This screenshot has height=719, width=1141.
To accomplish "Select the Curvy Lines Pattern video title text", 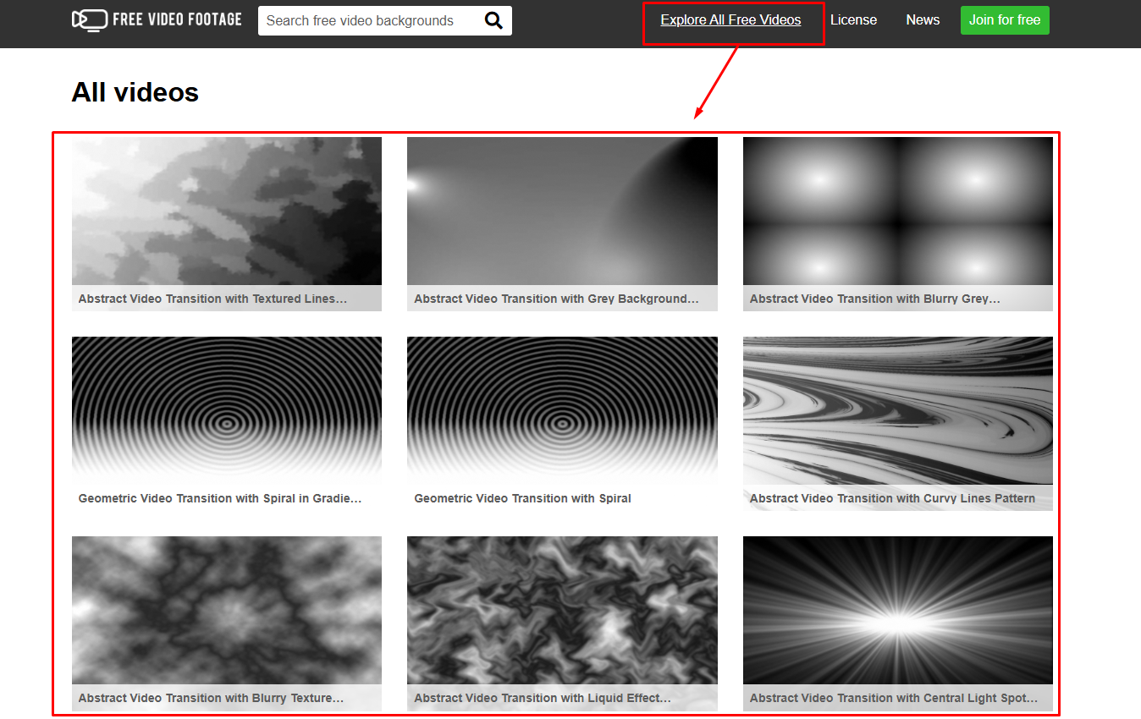I will pyautogui.click(x=893, y=498).
